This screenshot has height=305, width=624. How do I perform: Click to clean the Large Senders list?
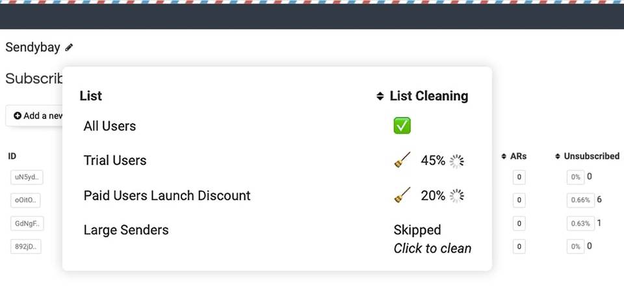coord(432,248)
